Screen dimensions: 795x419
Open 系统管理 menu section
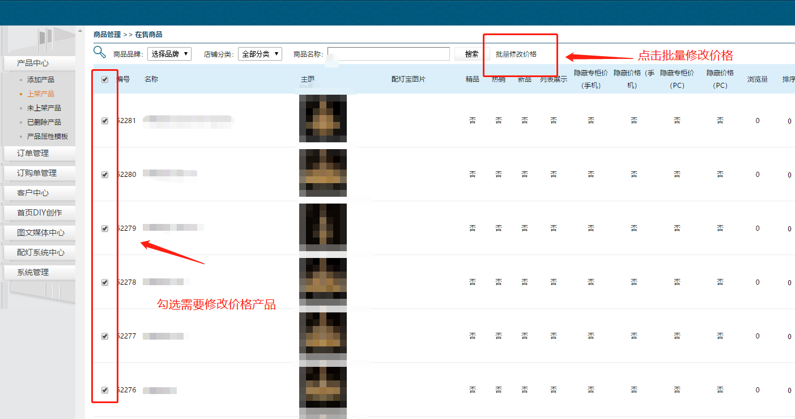pyautogui.click(x=40, y=272)
